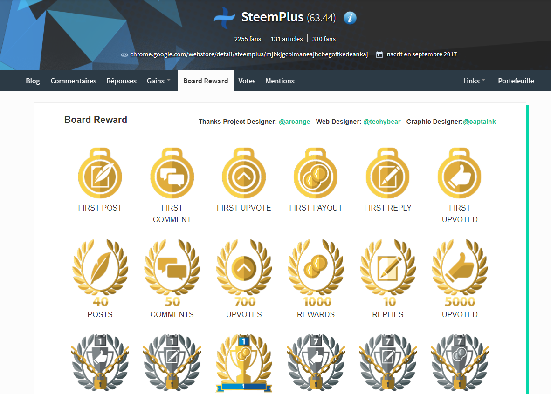Click the First Upvoted thumbs-up medal
551x394 pixels.
pyautogui.click(x=460, y=173)
